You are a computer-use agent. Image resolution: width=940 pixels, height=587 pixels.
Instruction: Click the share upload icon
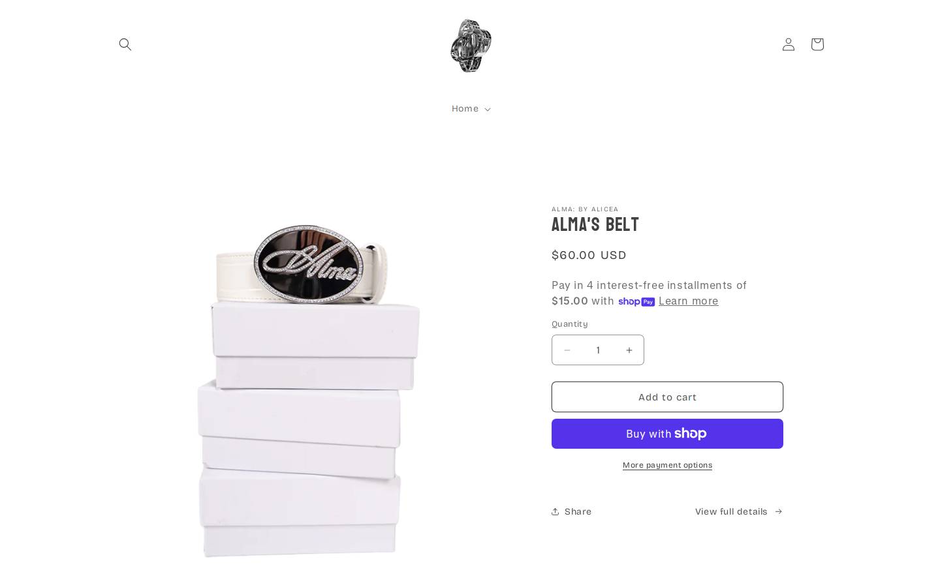pos(556,511)
